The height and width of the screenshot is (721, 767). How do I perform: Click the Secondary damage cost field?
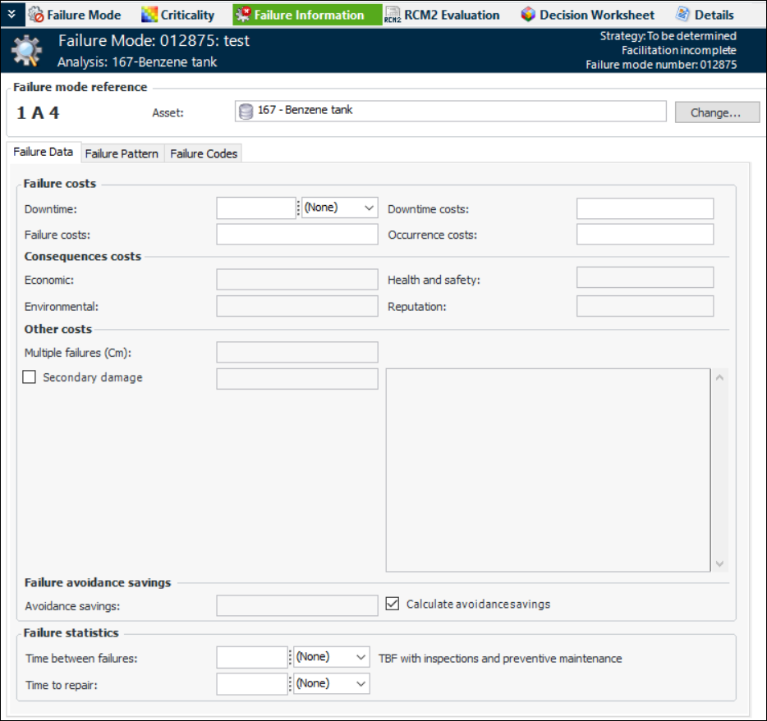(x=297, y=379)
